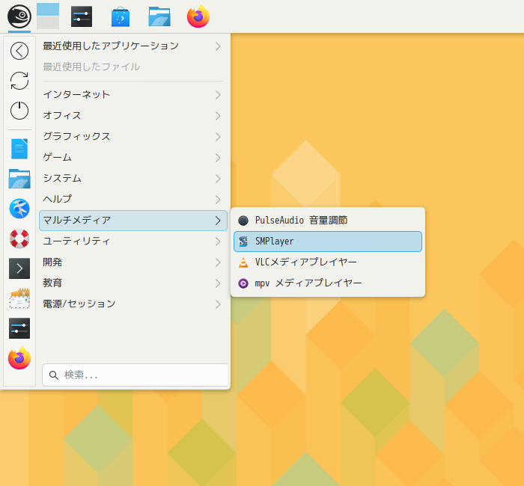The width and height of the screenshot is (524, 486).
Task: Launch SMPlayer from the multimedia submenu
Action: click(328, 242)
